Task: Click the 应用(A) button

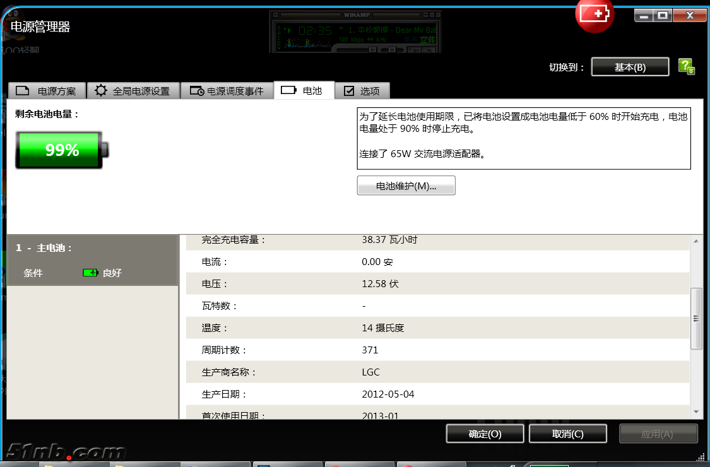Action: point(658,434)
